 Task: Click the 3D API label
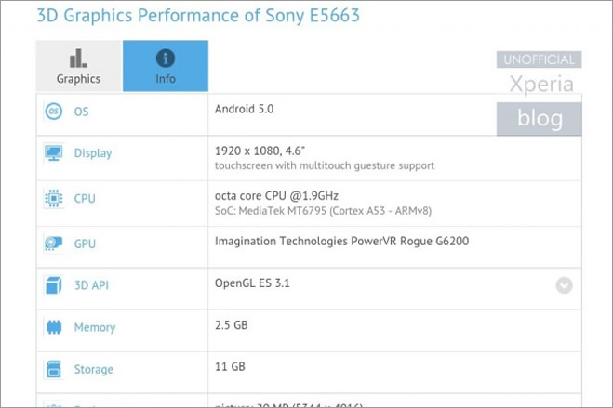tap(91, 285)
